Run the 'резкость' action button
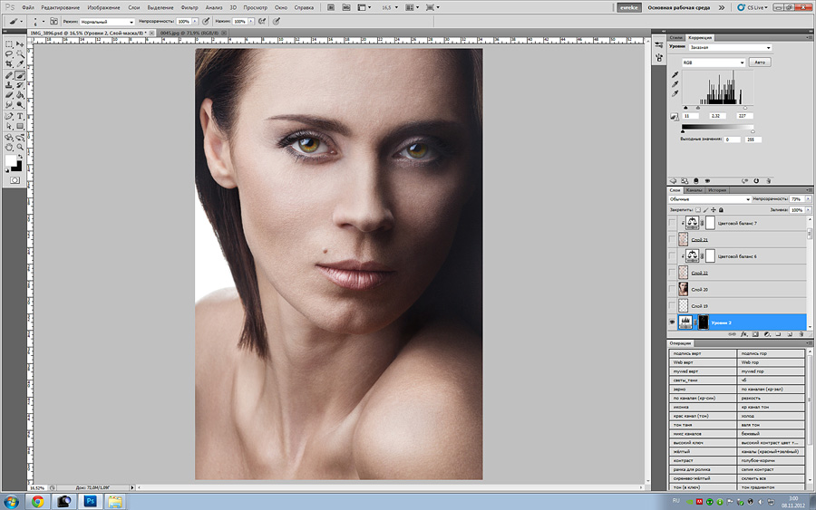The height and width of the screenshot is (510, 816). tap(772, 398)
